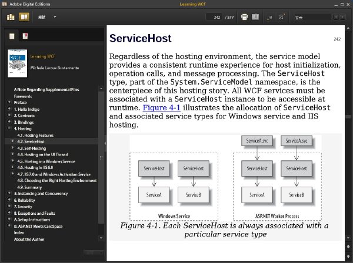The height and width of the screenshot is (263, 353).
Task: Expand '4.4. Hosting on the UI Thread'
Action: pos(12,154)
